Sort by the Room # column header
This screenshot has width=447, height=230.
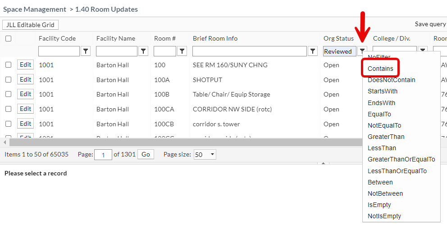(x=165, y=38)
